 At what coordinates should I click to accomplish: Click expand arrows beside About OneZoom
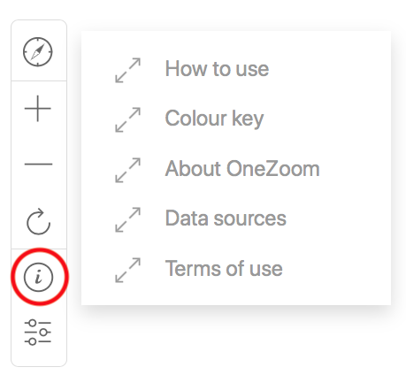point(127,170)
